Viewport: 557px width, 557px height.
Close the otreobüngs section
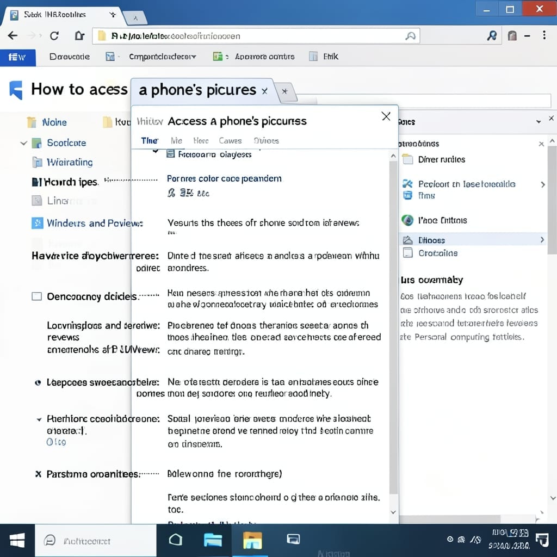tap(541, 144)
